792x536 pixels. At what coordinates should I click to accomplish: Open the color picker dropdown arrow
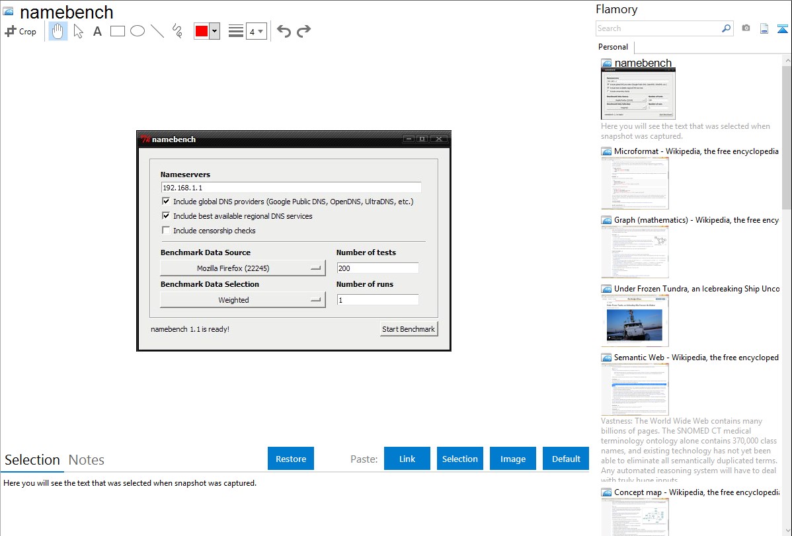coord(214,31)
